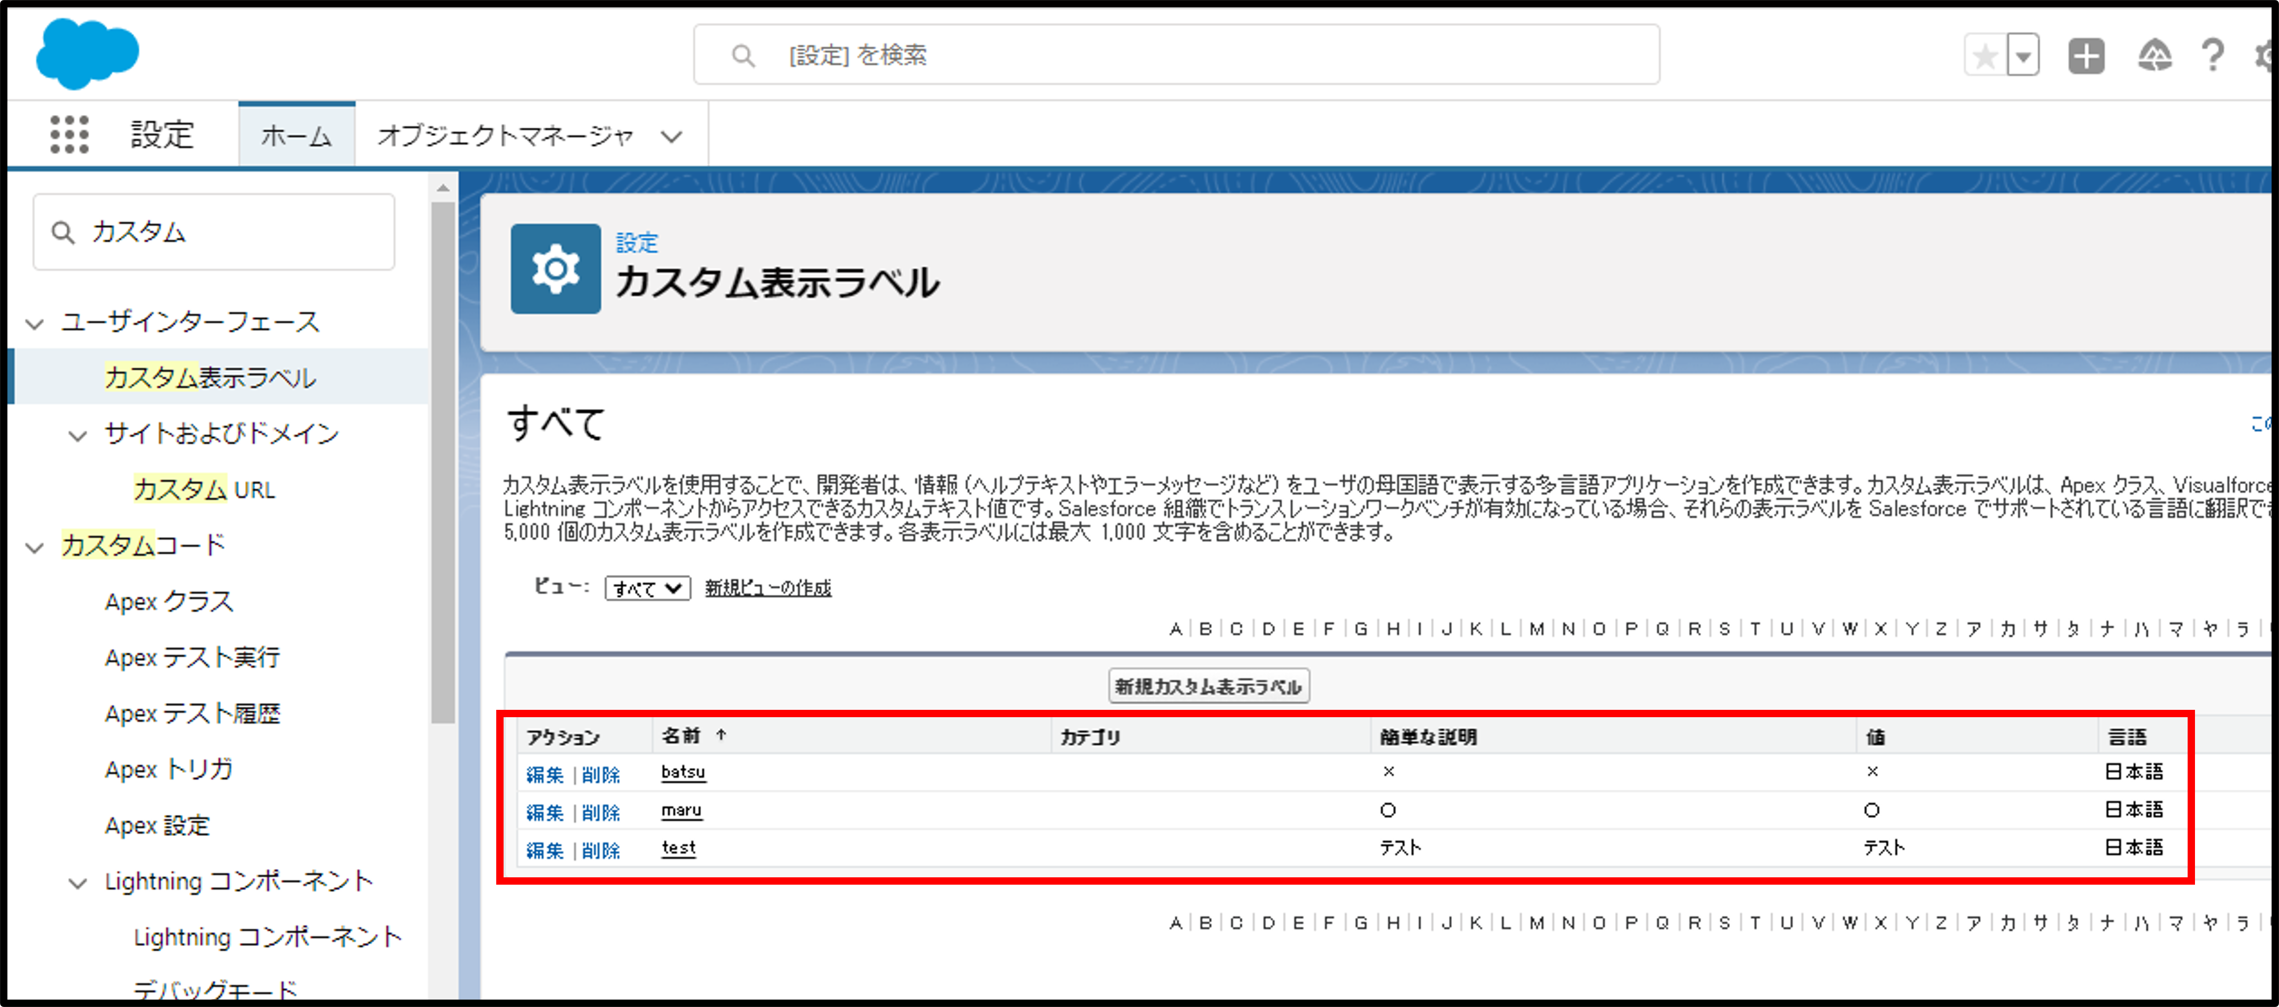
Task: Click the favorites star icon
Action: (1984, 57)
